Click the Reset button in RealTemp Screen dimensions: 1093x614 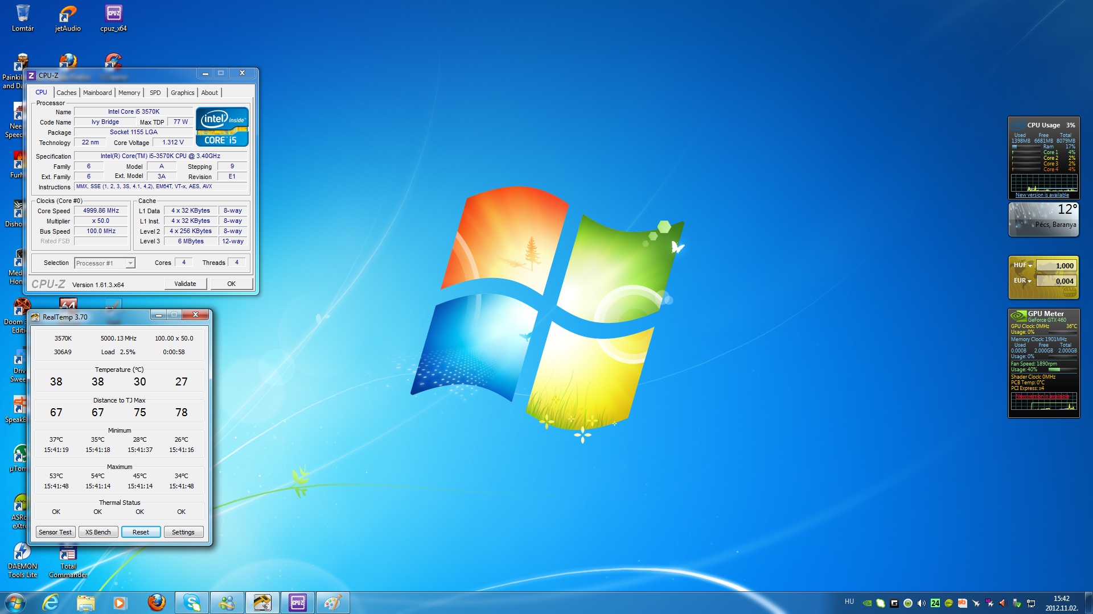(x=141, y=532)
